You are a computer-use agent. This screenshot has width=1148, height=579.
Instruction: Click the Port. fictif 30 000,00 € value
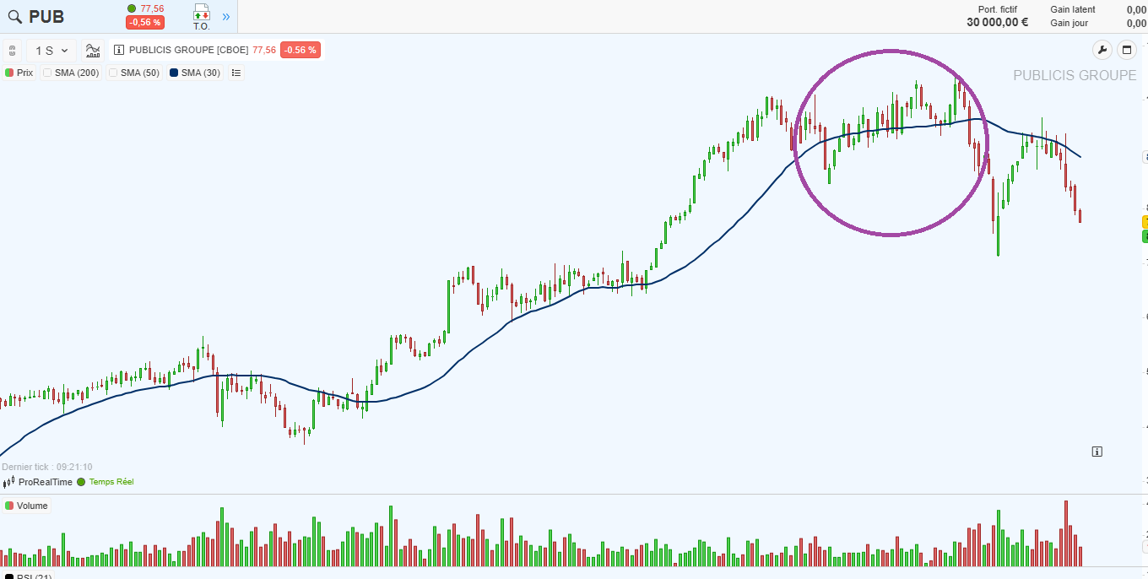point(997,23)
